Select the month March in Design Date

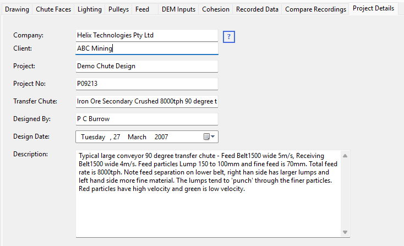(137, 137)
